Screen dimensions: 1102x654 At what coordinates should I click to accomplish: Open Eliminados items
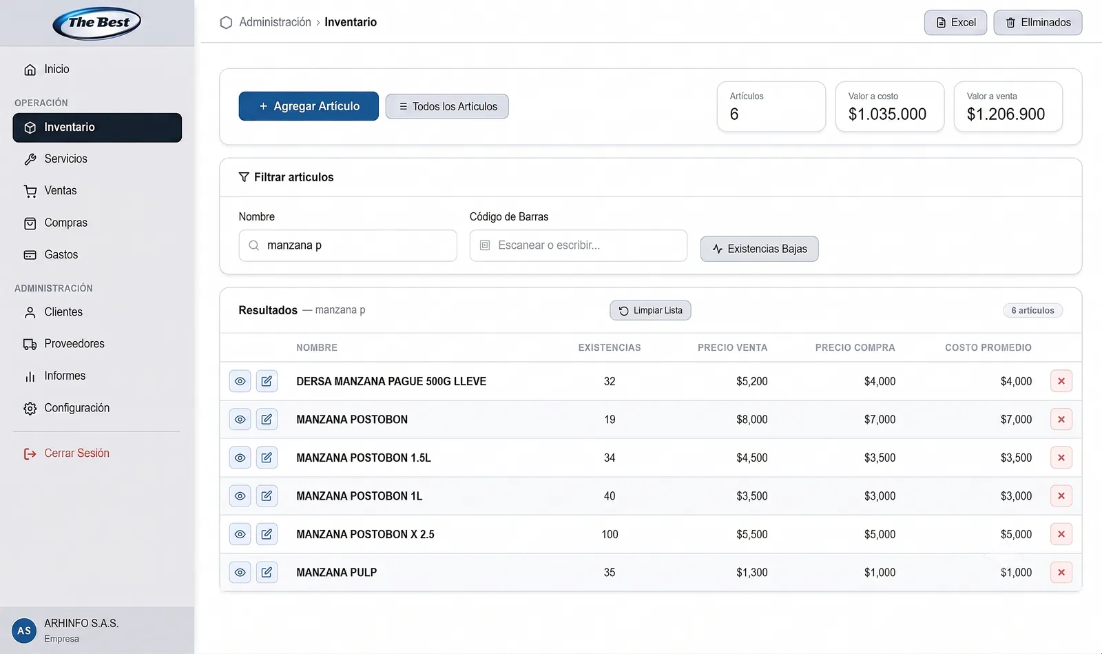tap(1038, 23)
